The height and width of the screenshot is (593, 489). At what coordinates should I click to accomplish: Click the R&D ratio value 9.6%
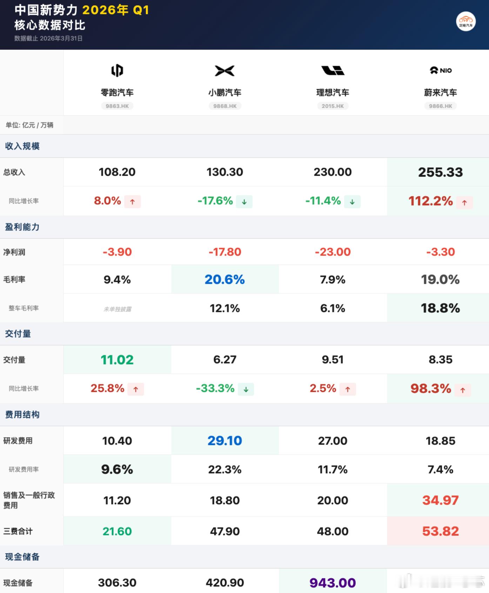click(x=117, y=469)
